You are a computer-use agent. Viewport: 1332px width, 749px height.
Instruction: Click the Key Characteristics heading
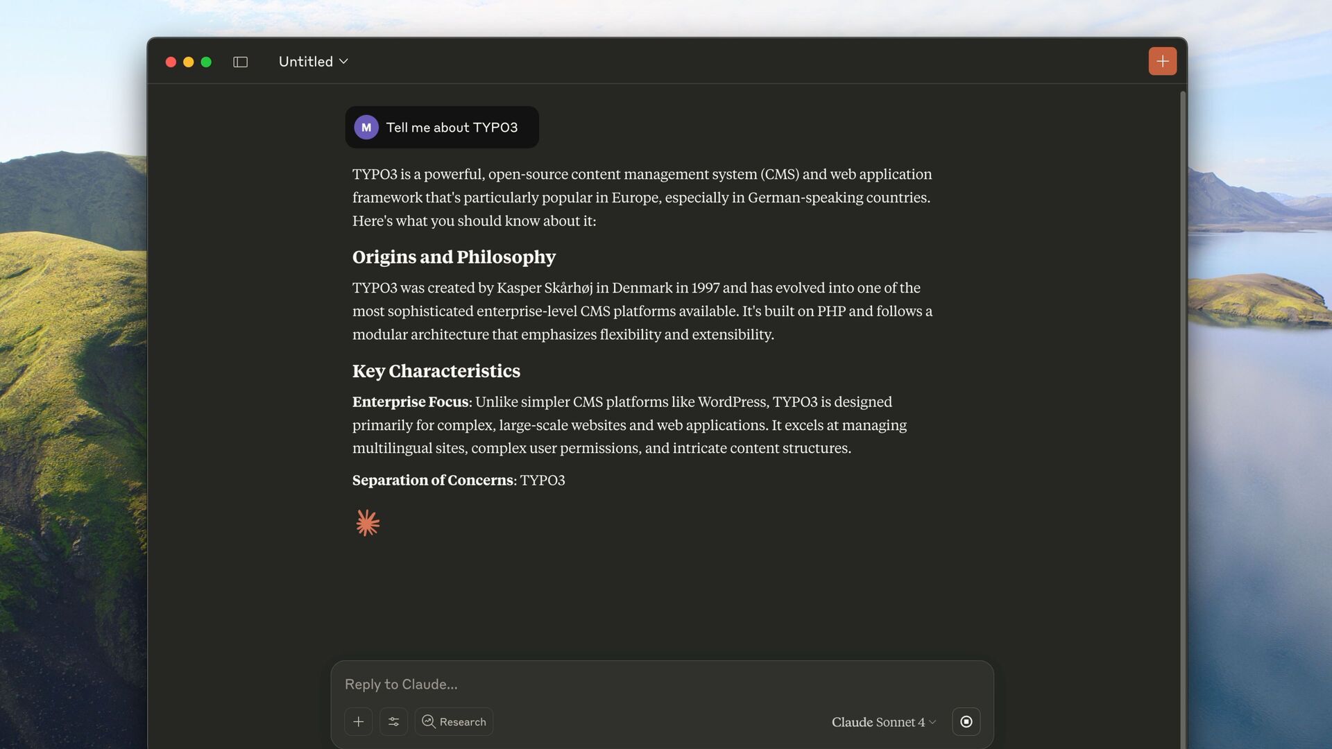tap(436, 371)
